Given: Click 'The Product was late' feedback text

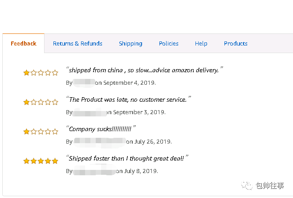Looking at the screenshot, I should [x=129, y=99].
